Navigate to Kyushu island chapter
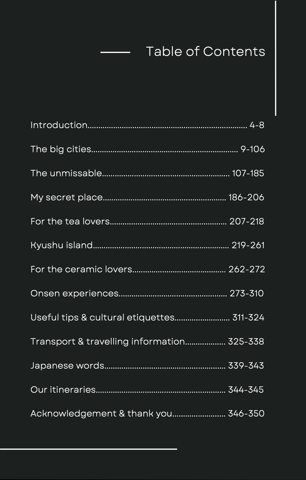Image resolution: width=306 pixels, height=480 pixels. [x=62, y=245]
